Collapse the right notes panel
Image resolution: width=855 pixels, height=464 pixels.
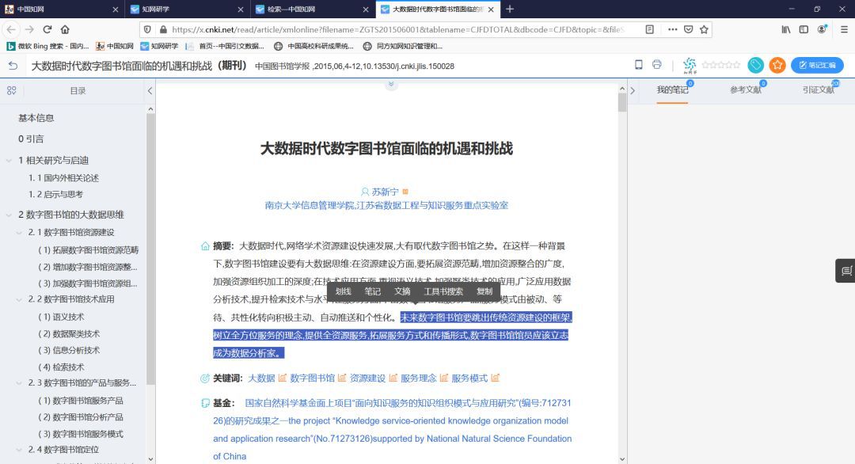(632, 90)
